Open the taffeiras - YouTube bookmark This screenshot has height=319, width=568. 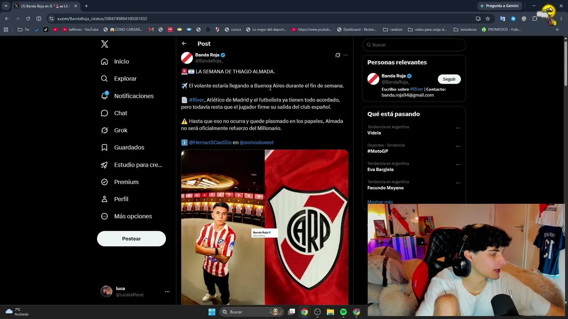[x=80, y=30]
